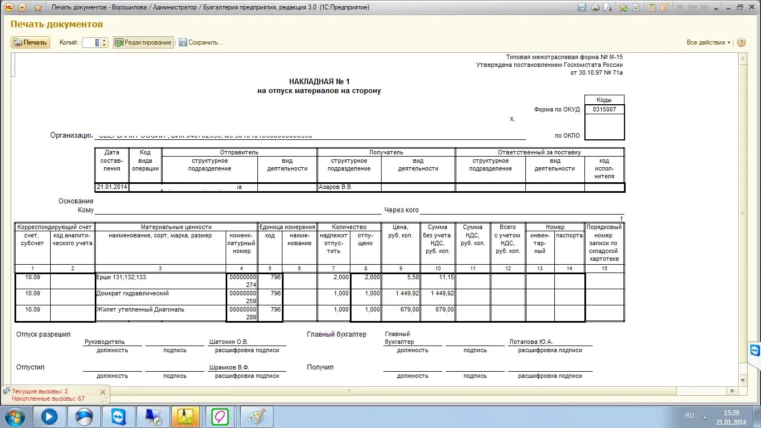The width and height of the screenshot is (761, 428).
Task: Click the RU language indicator
Action: point(690,416)
